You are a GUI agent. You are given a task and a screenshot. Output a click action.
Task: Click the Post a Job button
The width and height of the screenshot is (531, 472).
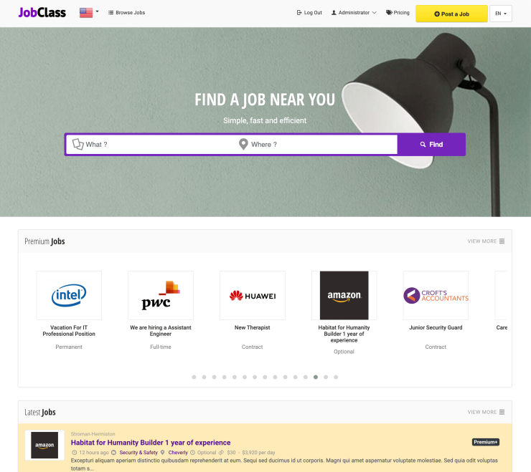tap(451, 14)
